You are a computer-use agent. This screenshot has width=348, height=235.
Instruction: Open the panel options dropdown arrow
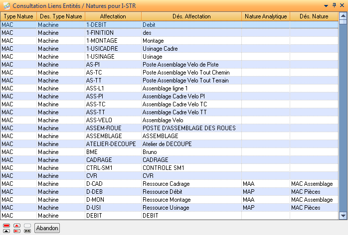326,5
